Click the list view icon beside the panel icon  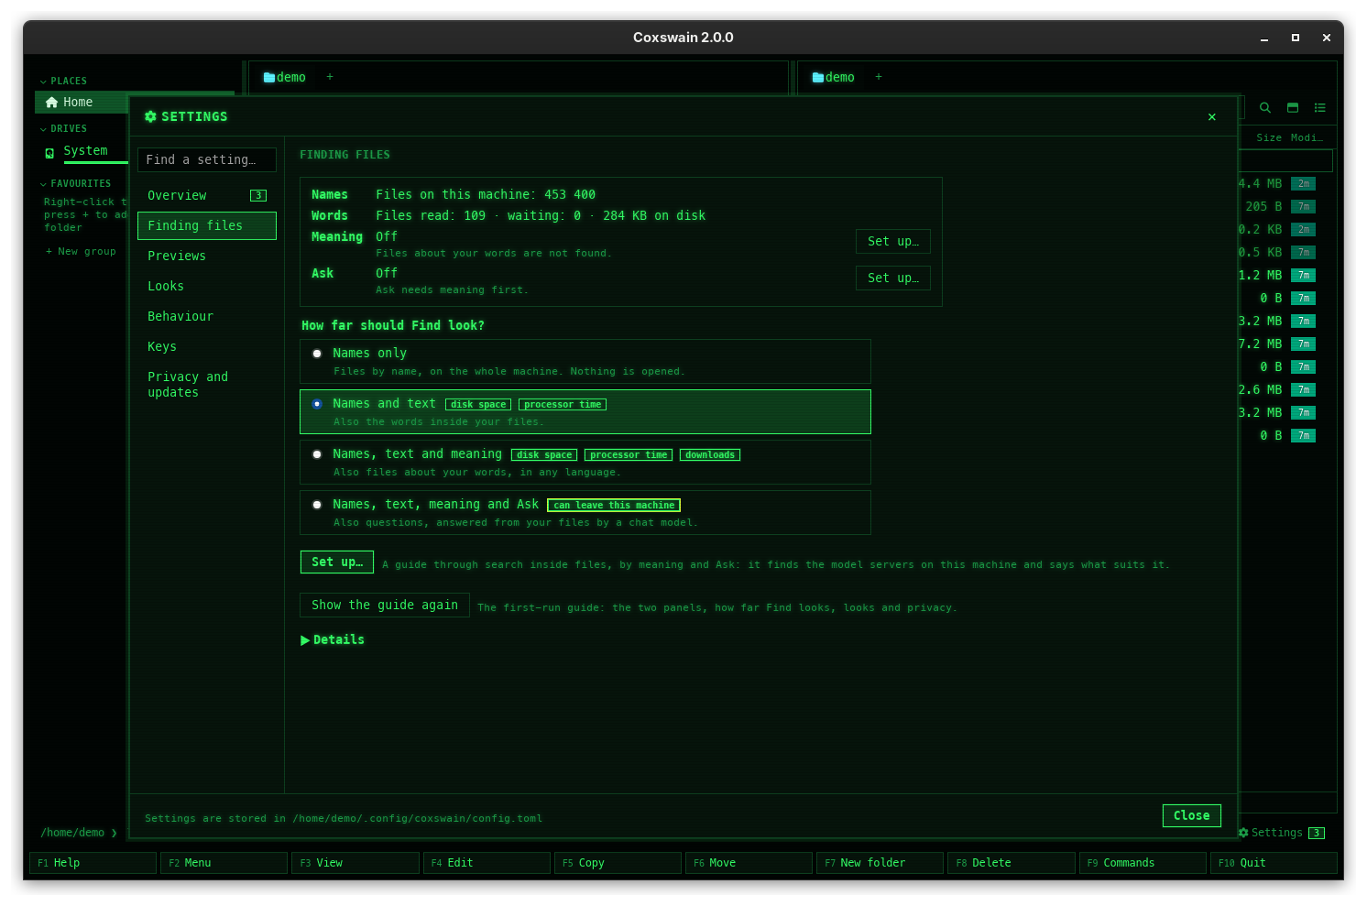tap(1320, 108)
